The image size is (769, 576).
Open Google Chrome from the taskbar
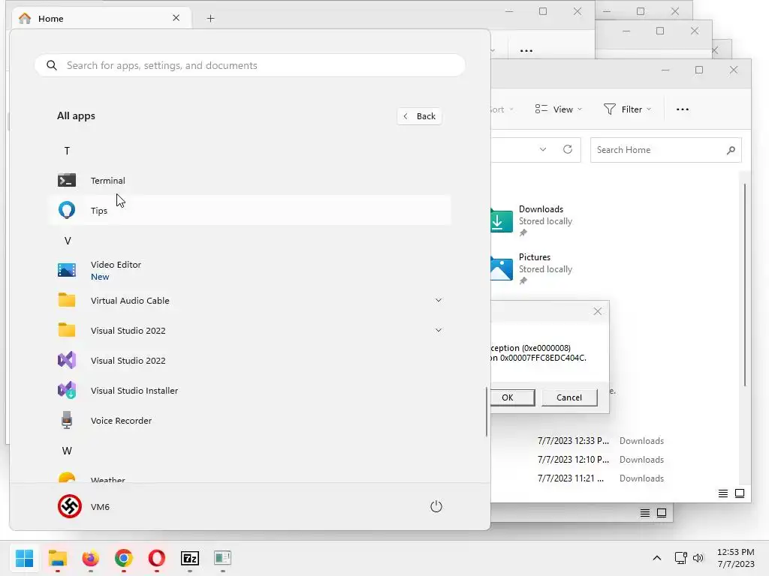tap(124, 558)
